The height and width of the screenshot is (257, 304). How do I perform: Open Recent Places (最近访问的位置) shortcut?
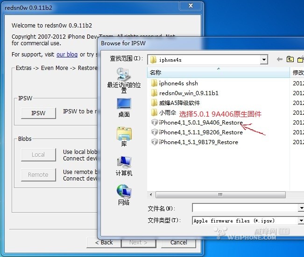coord(124,80)
